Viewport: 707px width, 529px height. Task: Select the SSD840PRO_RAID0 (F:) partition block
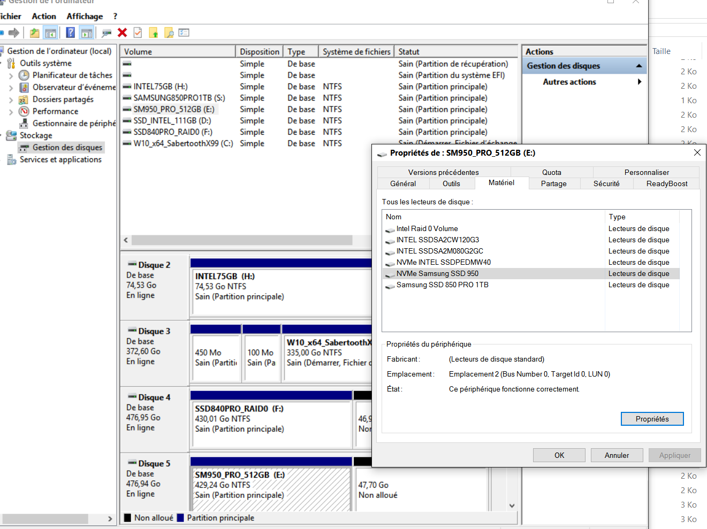click(271, 424)
